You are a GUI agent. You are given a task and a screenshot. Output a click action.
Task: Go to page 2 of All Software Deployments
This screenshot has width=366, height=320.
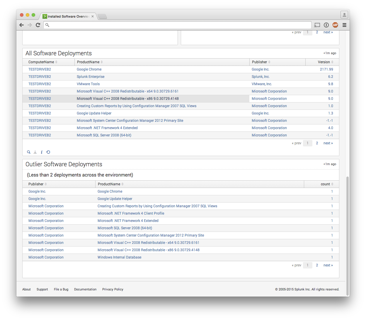(x=317, y=143)
